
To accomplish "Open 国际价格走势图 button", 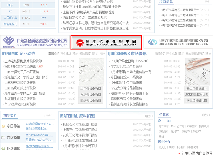I will 91,101.
